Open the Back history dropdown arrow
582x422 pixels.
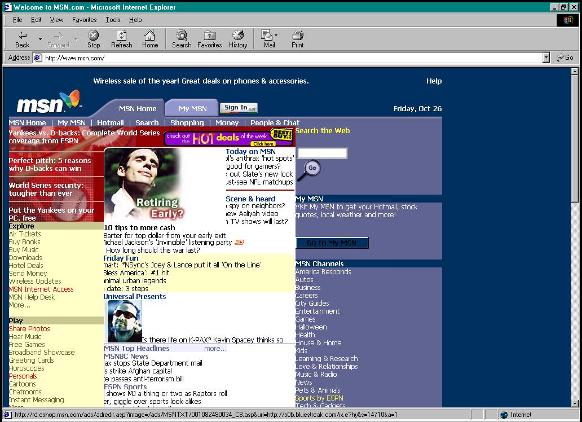click(40, 39)
